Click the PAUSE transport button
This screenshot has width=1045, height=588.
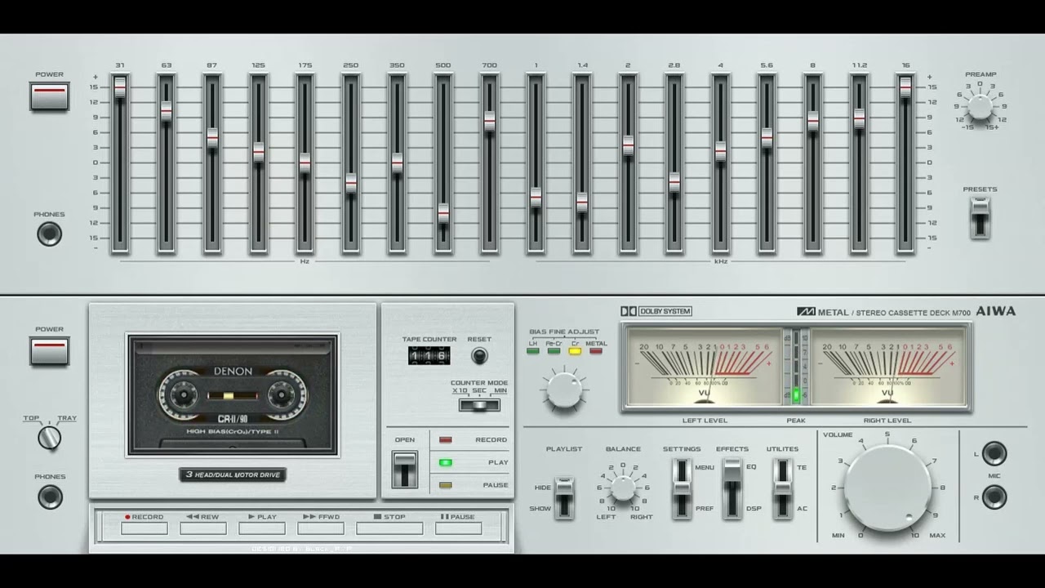pos(458,528)
